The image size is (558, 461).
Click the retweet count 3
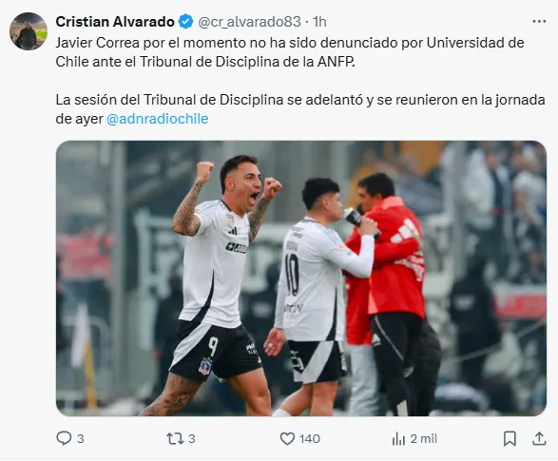coord(192,438)
